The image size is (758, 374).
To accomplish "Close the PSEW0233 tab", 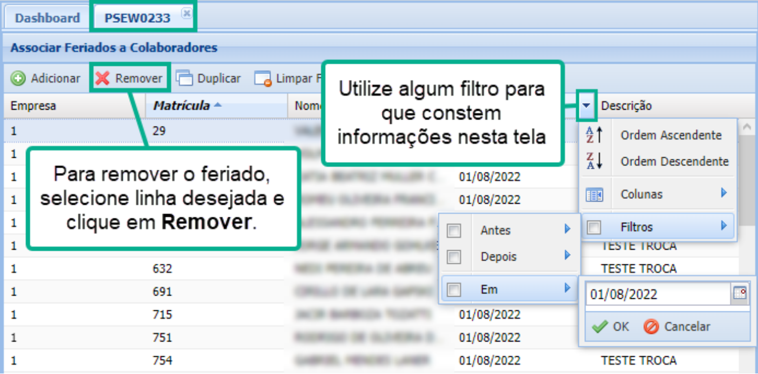I will pos(186,14).
